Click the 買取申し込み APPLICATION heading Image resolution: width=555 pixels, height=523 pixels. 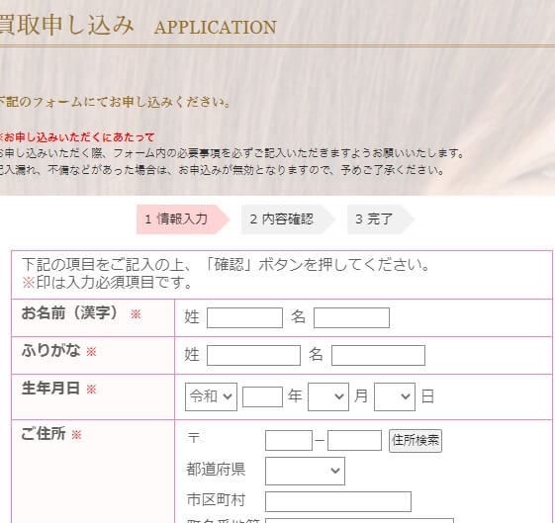pyautogui.click(x=138, y=26)
